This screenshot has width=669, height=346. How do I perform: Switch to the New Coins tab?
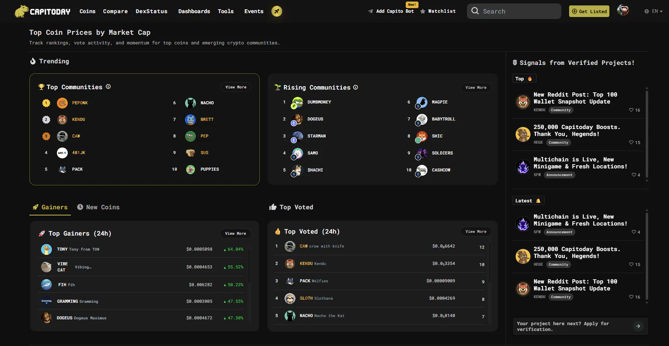click(x=98, y=207)
